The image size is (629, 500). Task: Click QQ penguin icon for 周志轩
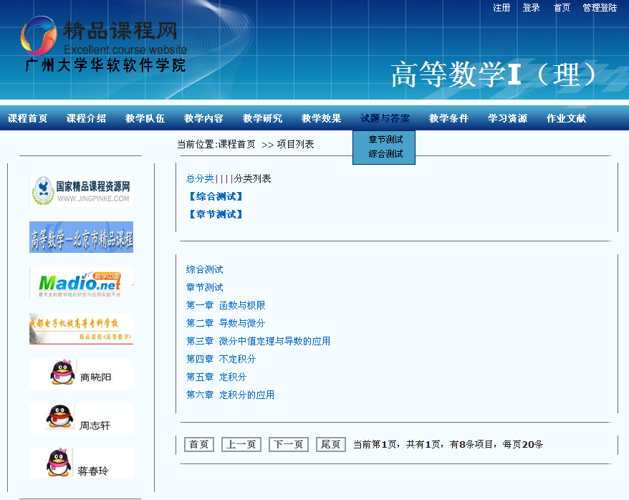tap(60, 418)
